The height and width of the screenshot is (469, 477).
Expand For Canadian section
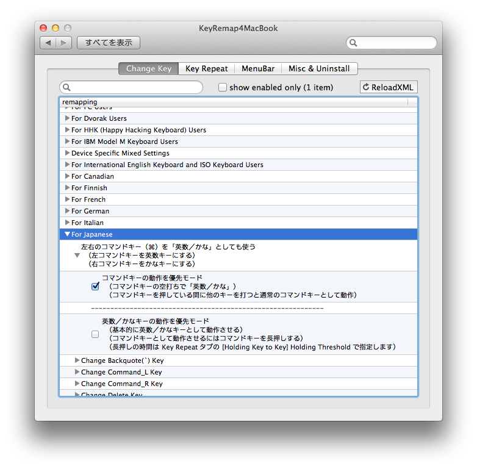[68, 176]
